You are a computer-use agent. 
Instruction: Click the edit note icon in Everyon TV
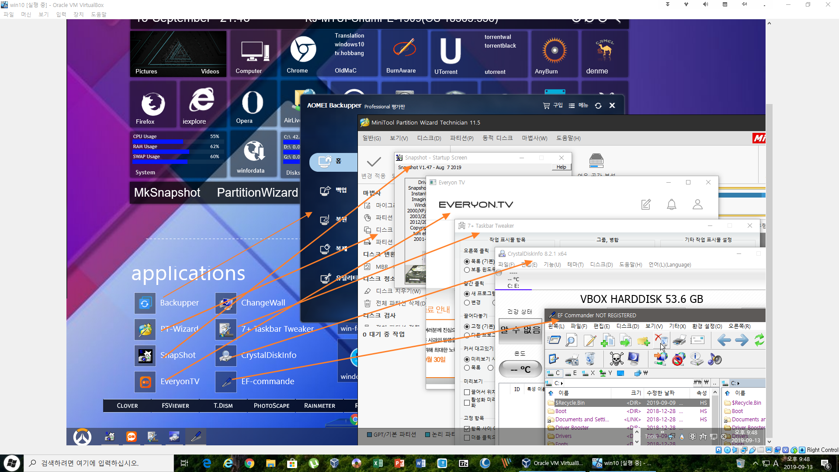tap(646, 204)
